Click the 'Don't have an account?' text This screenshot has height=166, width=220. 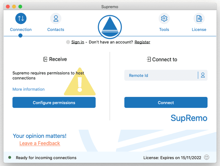[x=111, y=42]
